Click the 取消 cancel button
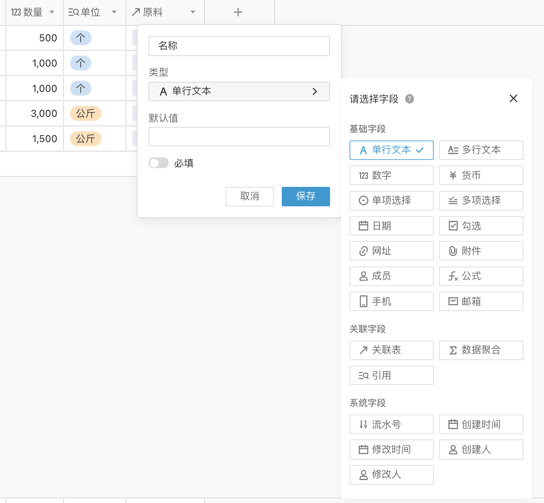This screenshot has height=503, width=544. (x=250, y=197)
